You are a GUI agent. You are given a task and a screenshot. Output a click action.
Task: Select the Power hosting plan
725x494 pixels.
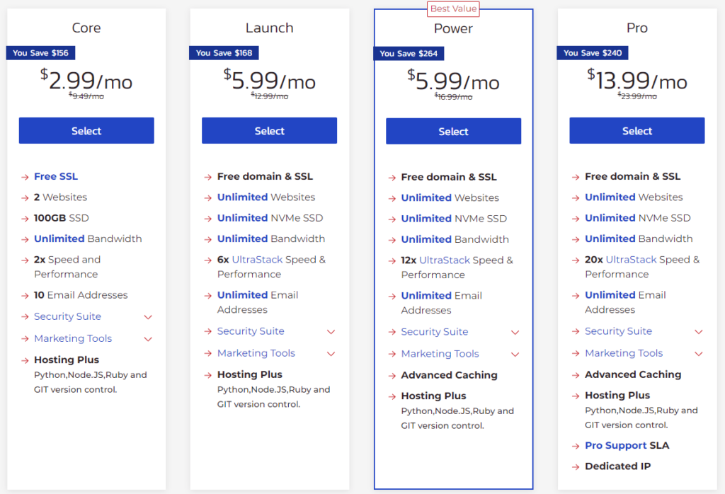pos(454,131)
